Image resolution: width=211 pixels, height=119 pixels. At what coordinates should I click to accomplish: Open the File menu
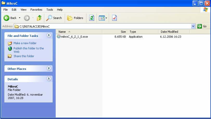(x=5, y=10)
